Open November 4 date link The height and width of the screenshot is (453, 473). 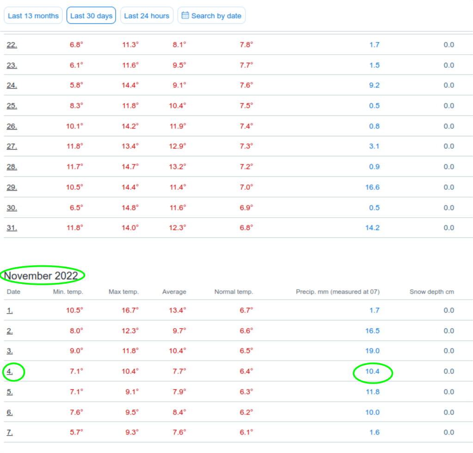10,372
